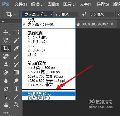Select the History Brush tool
The image size is (120, 116).
16,65
